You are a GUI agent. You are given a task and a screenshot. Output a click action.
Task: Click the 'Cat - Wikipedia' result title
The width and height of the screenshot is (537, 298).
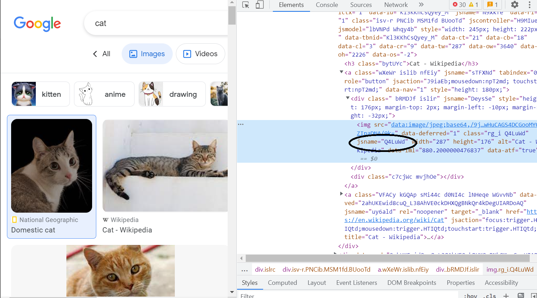click(x=127, y=230)
